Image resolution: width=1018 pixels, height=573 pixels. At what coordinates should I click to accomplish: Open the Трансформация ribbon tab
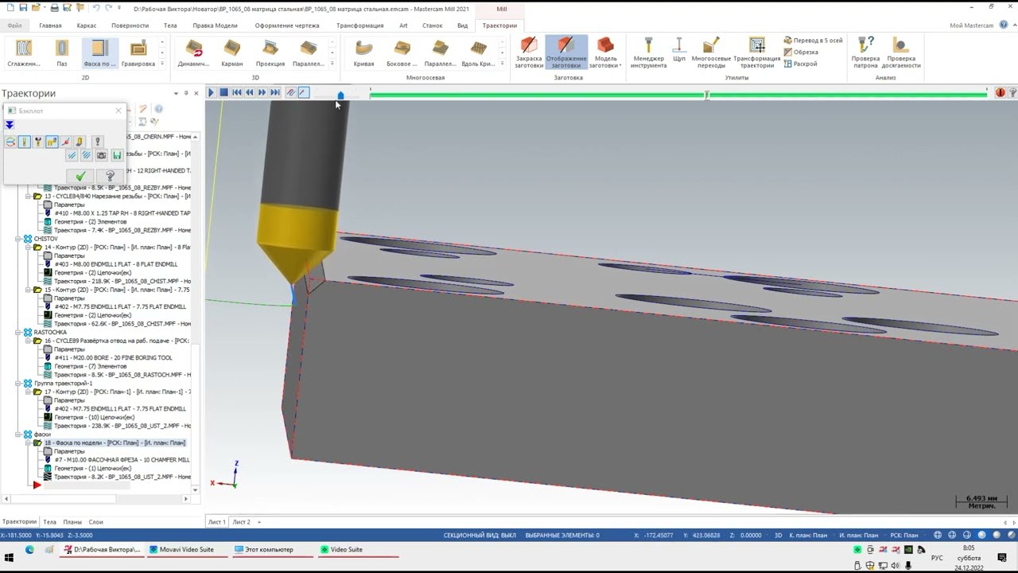(x=360, y=25)
